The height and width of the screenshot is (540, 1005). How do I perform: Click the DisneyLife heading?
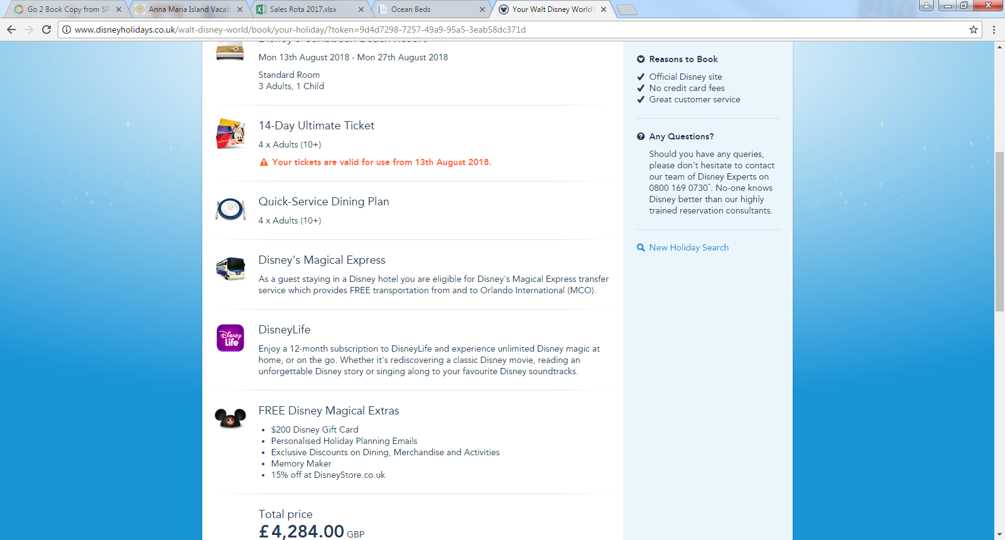click(285, 330)
